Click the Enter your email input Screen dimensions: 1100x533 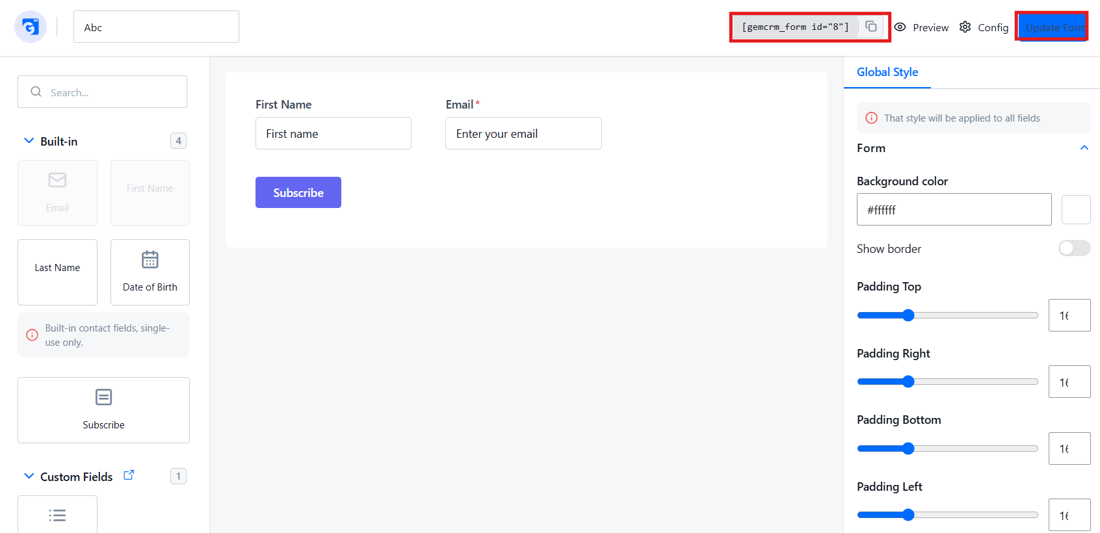pyautogui.click(x=523, y=133)
